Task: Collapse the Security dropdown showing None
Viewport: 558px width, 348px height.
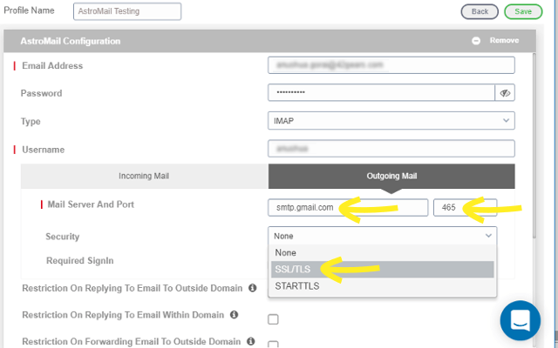Action: click(x=382, y=236)
